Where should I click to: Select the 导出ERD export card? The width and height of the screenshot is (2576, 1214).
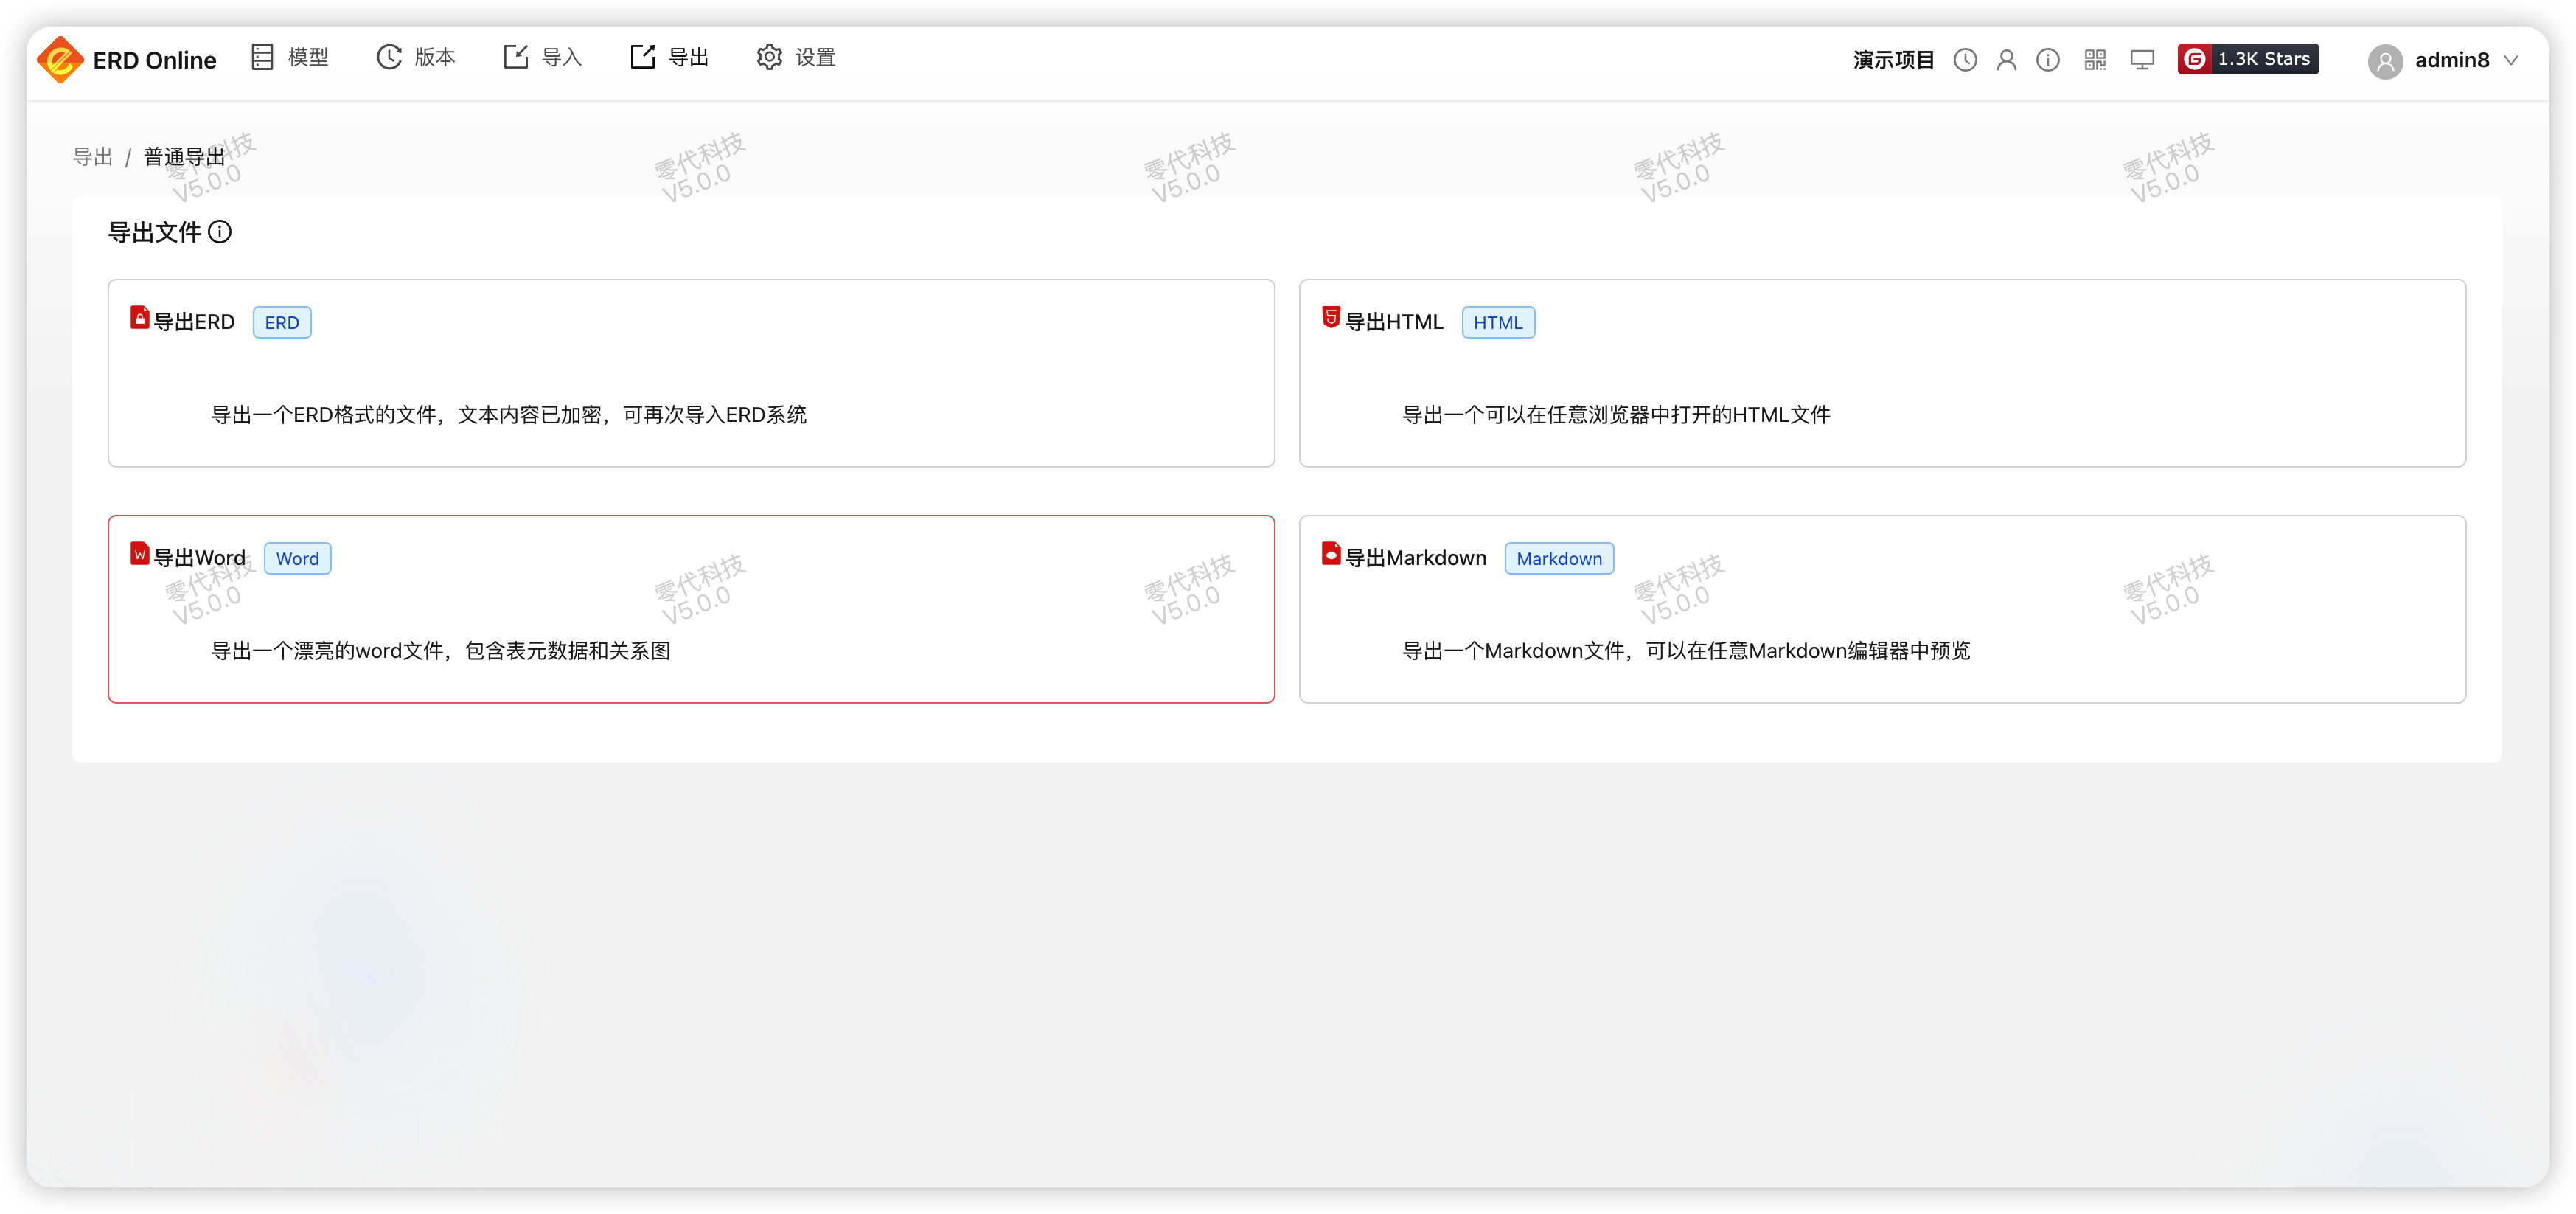tap(690, 373)
